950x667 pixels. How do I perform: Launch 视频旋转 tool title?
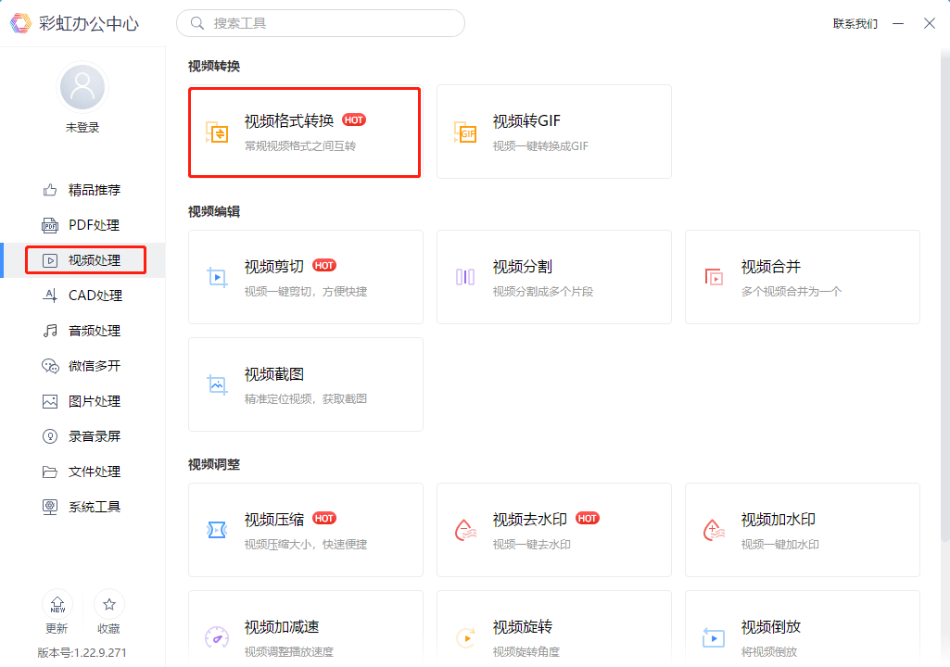pyautogui.click(x=522, y=627)
